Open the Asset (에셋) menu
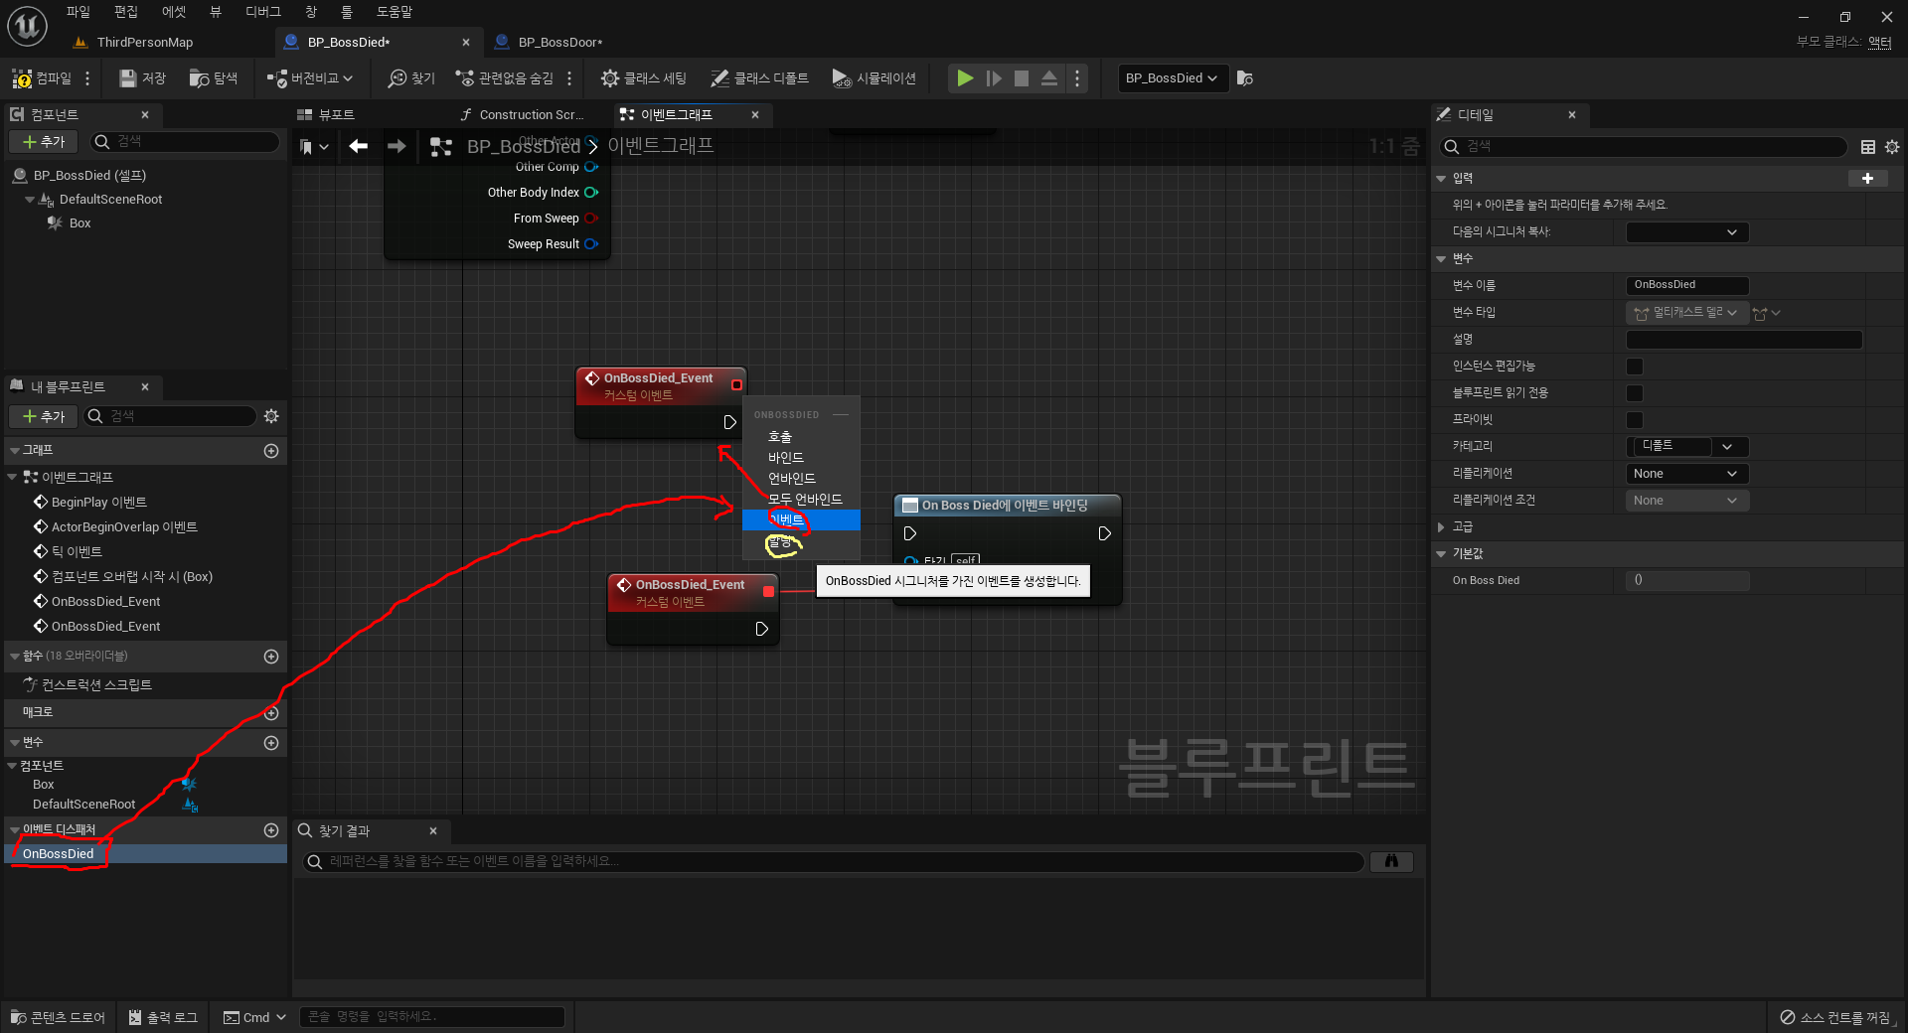The height and width of the screenshot is (1033, 1908). pyautogui.click(x=174, y=12)
